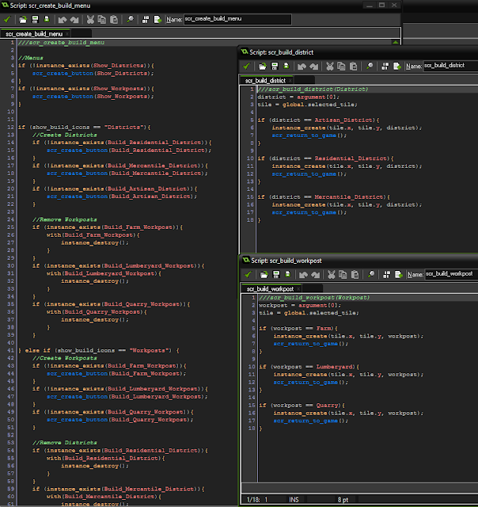Screen dimensions: 478x507
Task: Edit the scr_build_workpost Name text box
Action: tap(450, 273)
